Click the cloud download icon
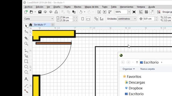 (x=45, y=12)
